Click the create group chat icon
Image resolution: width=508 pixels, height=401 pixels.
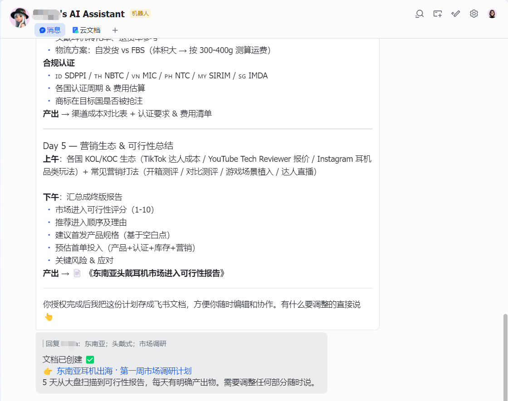click(438, 14)
